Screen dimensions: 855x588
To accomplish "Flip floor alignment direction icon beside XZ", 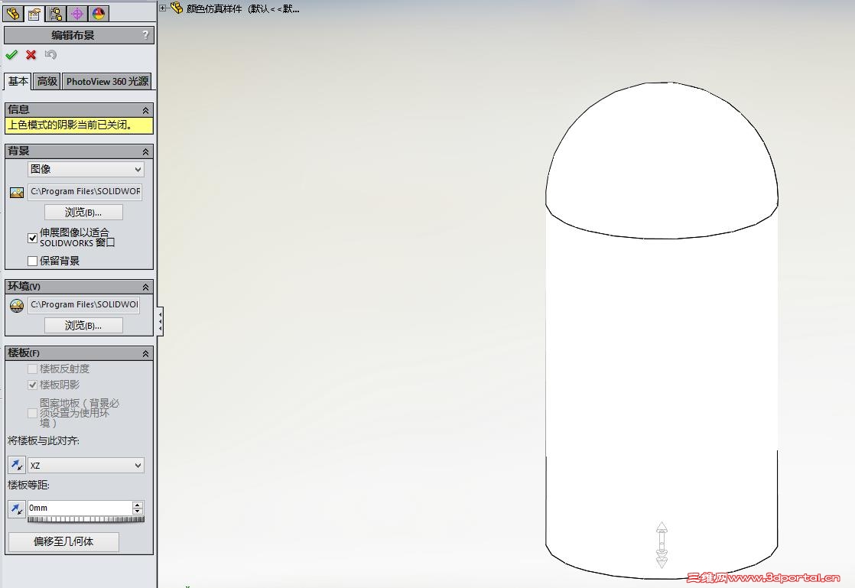I will tap(16, 465).
